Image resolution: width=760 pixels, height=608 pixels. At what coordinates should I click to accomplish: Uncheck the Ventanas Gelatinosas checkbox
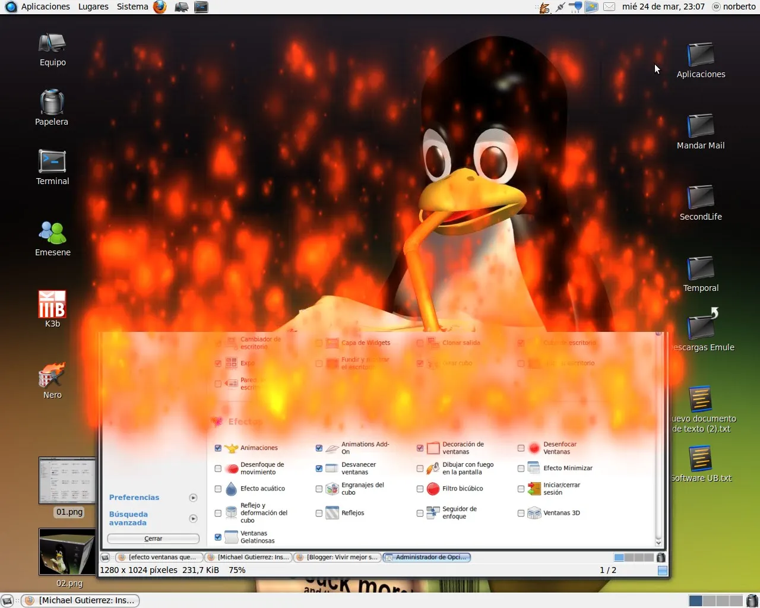[x=218, y=537]
